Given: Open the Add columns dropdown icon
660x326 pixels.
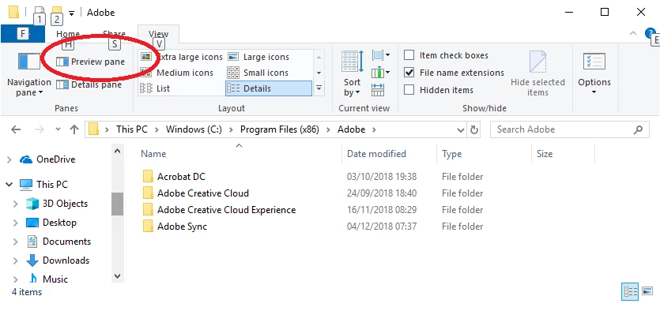Looking at the screenshot, I should 381,73.
